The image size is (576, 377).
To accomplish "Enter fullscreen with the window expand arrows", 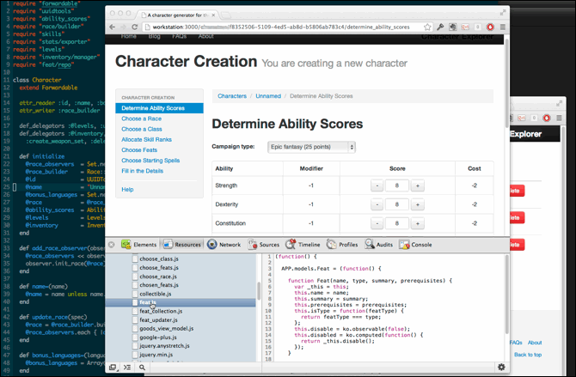I will tap(503, 13).
